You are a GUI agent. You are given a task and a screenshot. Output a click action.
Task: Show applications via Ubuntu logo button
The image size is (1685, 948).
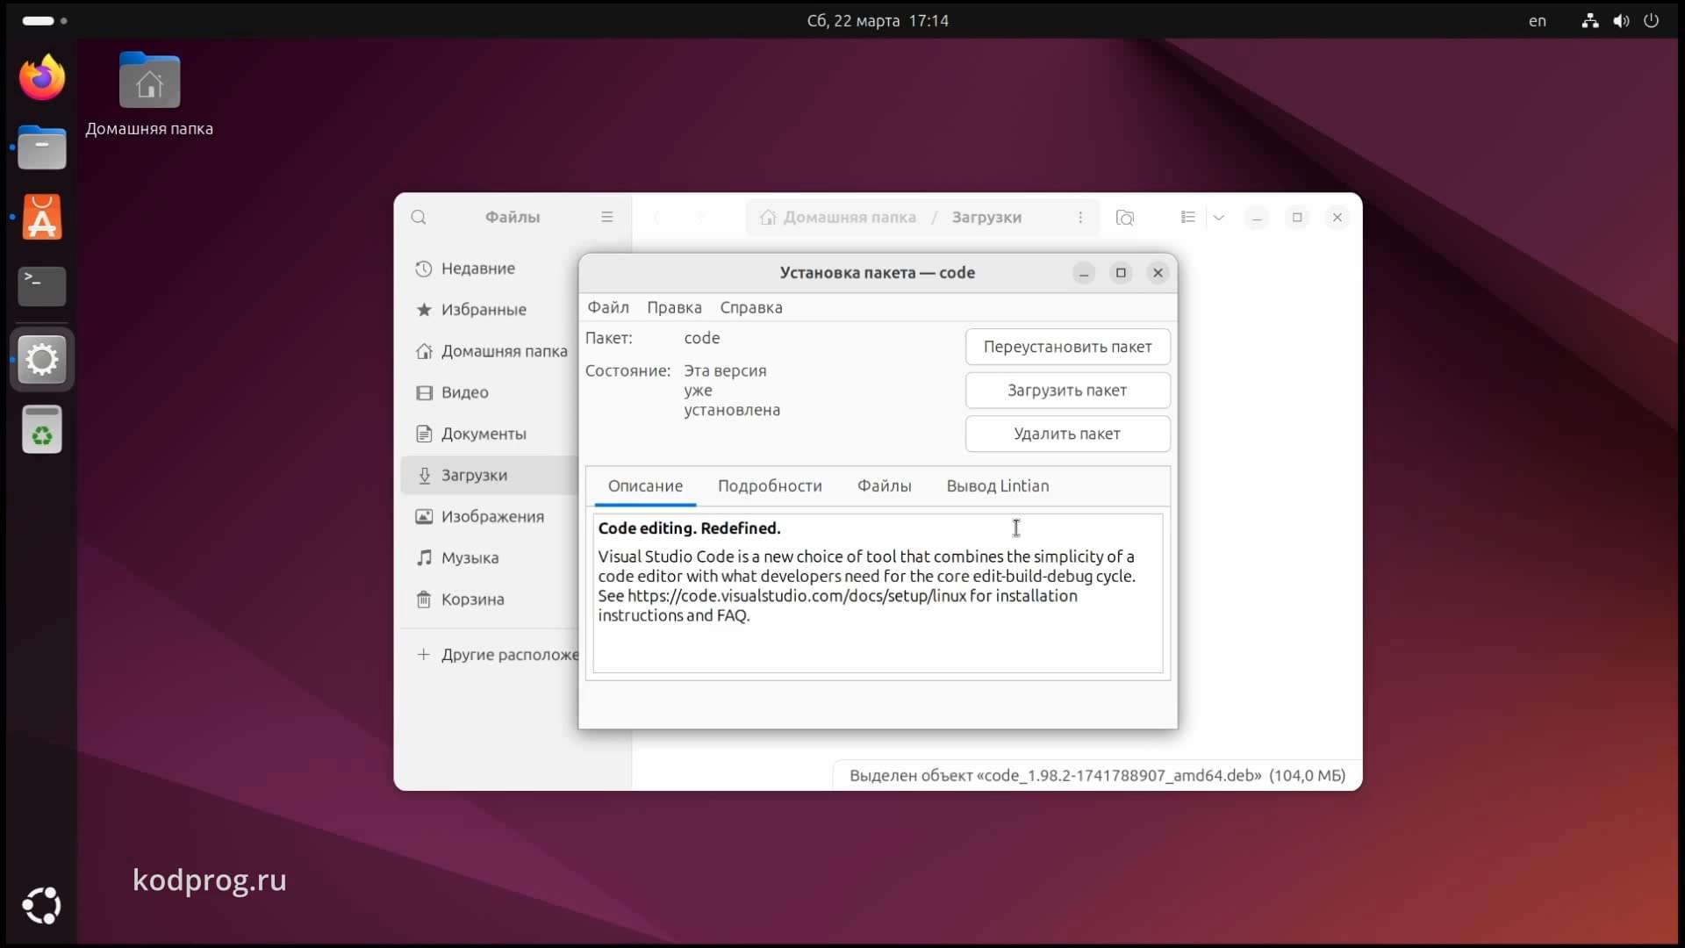click(x=42, y=906)
